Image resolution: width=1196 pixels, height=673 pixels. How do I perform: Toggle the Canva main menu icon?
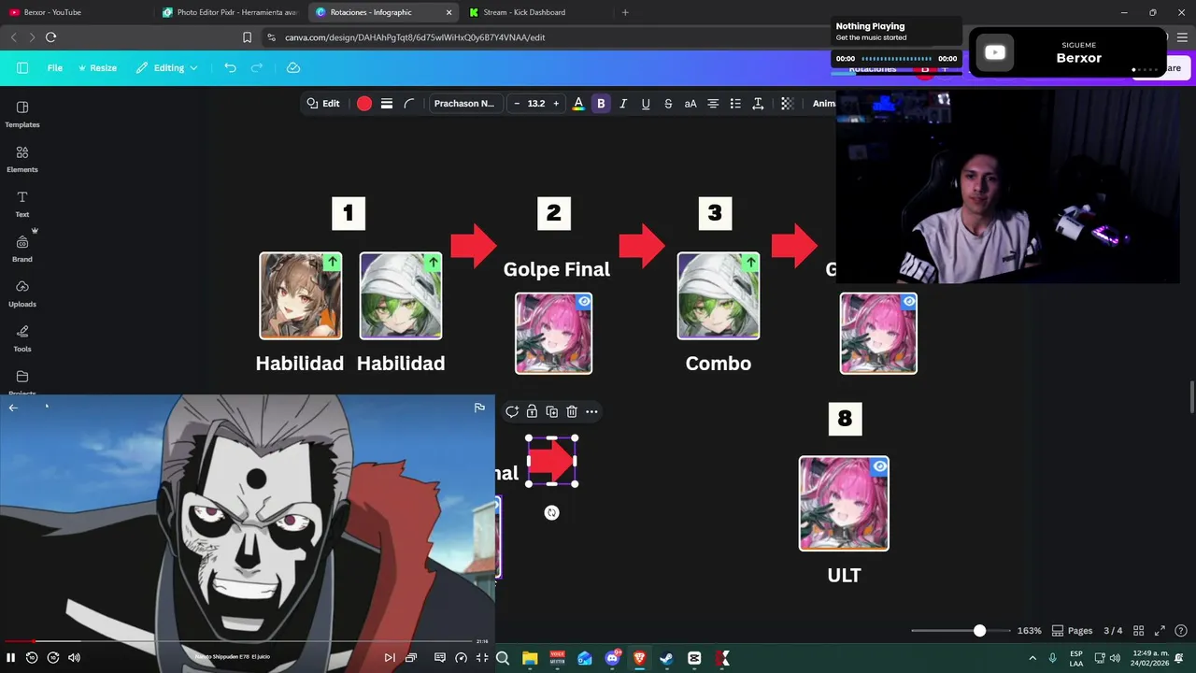22,68
